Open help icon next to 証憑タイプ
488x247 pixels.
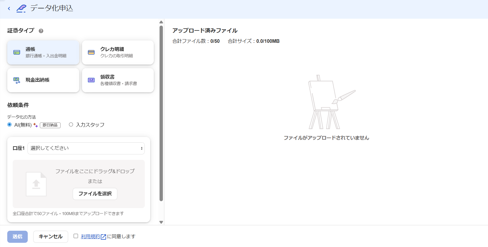pyautogui.click(x=41, y=31)
